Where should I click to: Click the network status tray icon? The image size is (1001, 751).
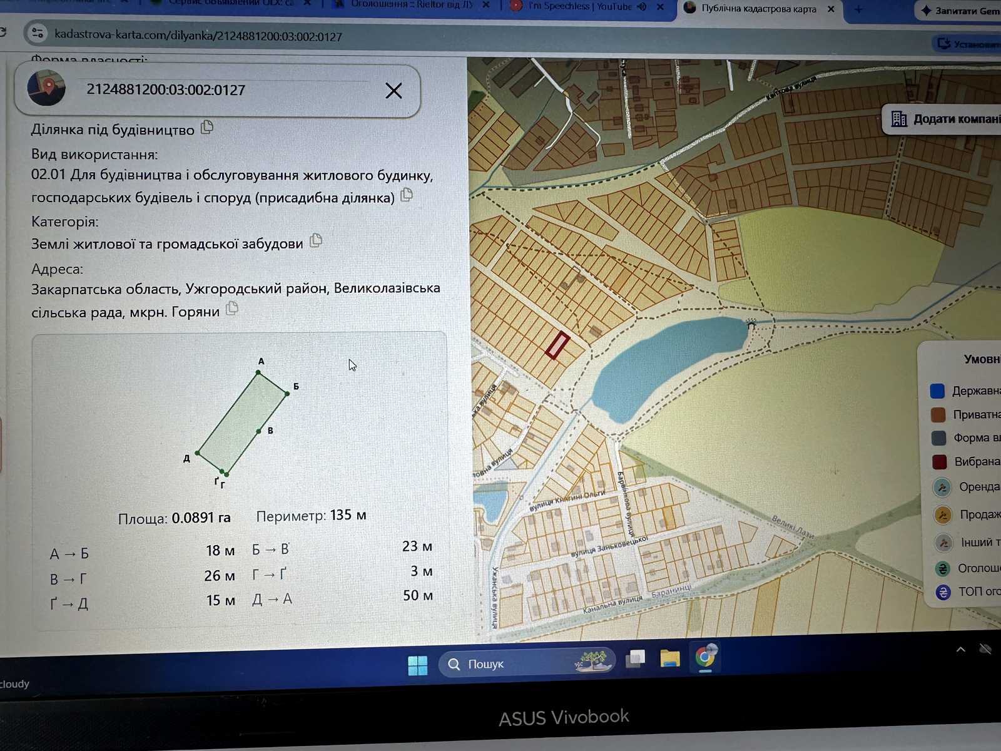point(985,649)
